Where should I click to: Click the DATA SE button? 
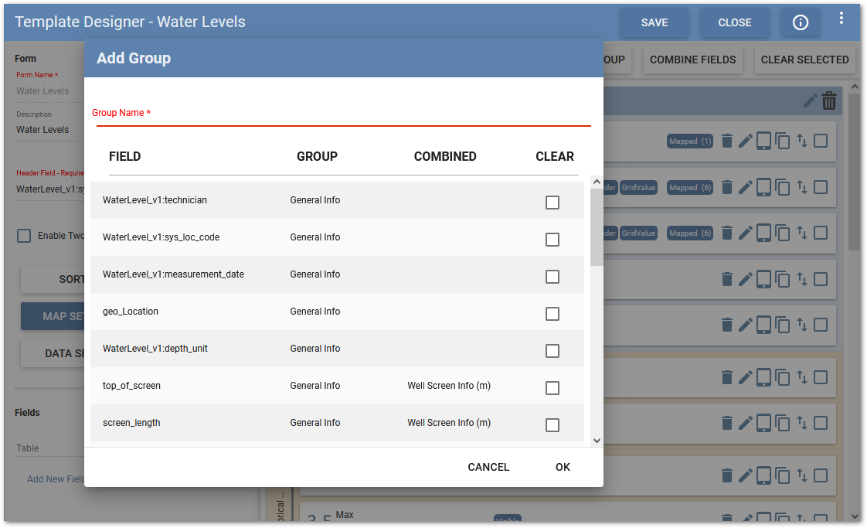(53, 353)
